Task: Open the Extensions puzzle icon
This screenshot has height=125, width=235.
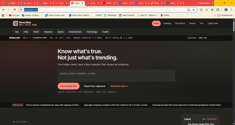Action: click(218, 10)
